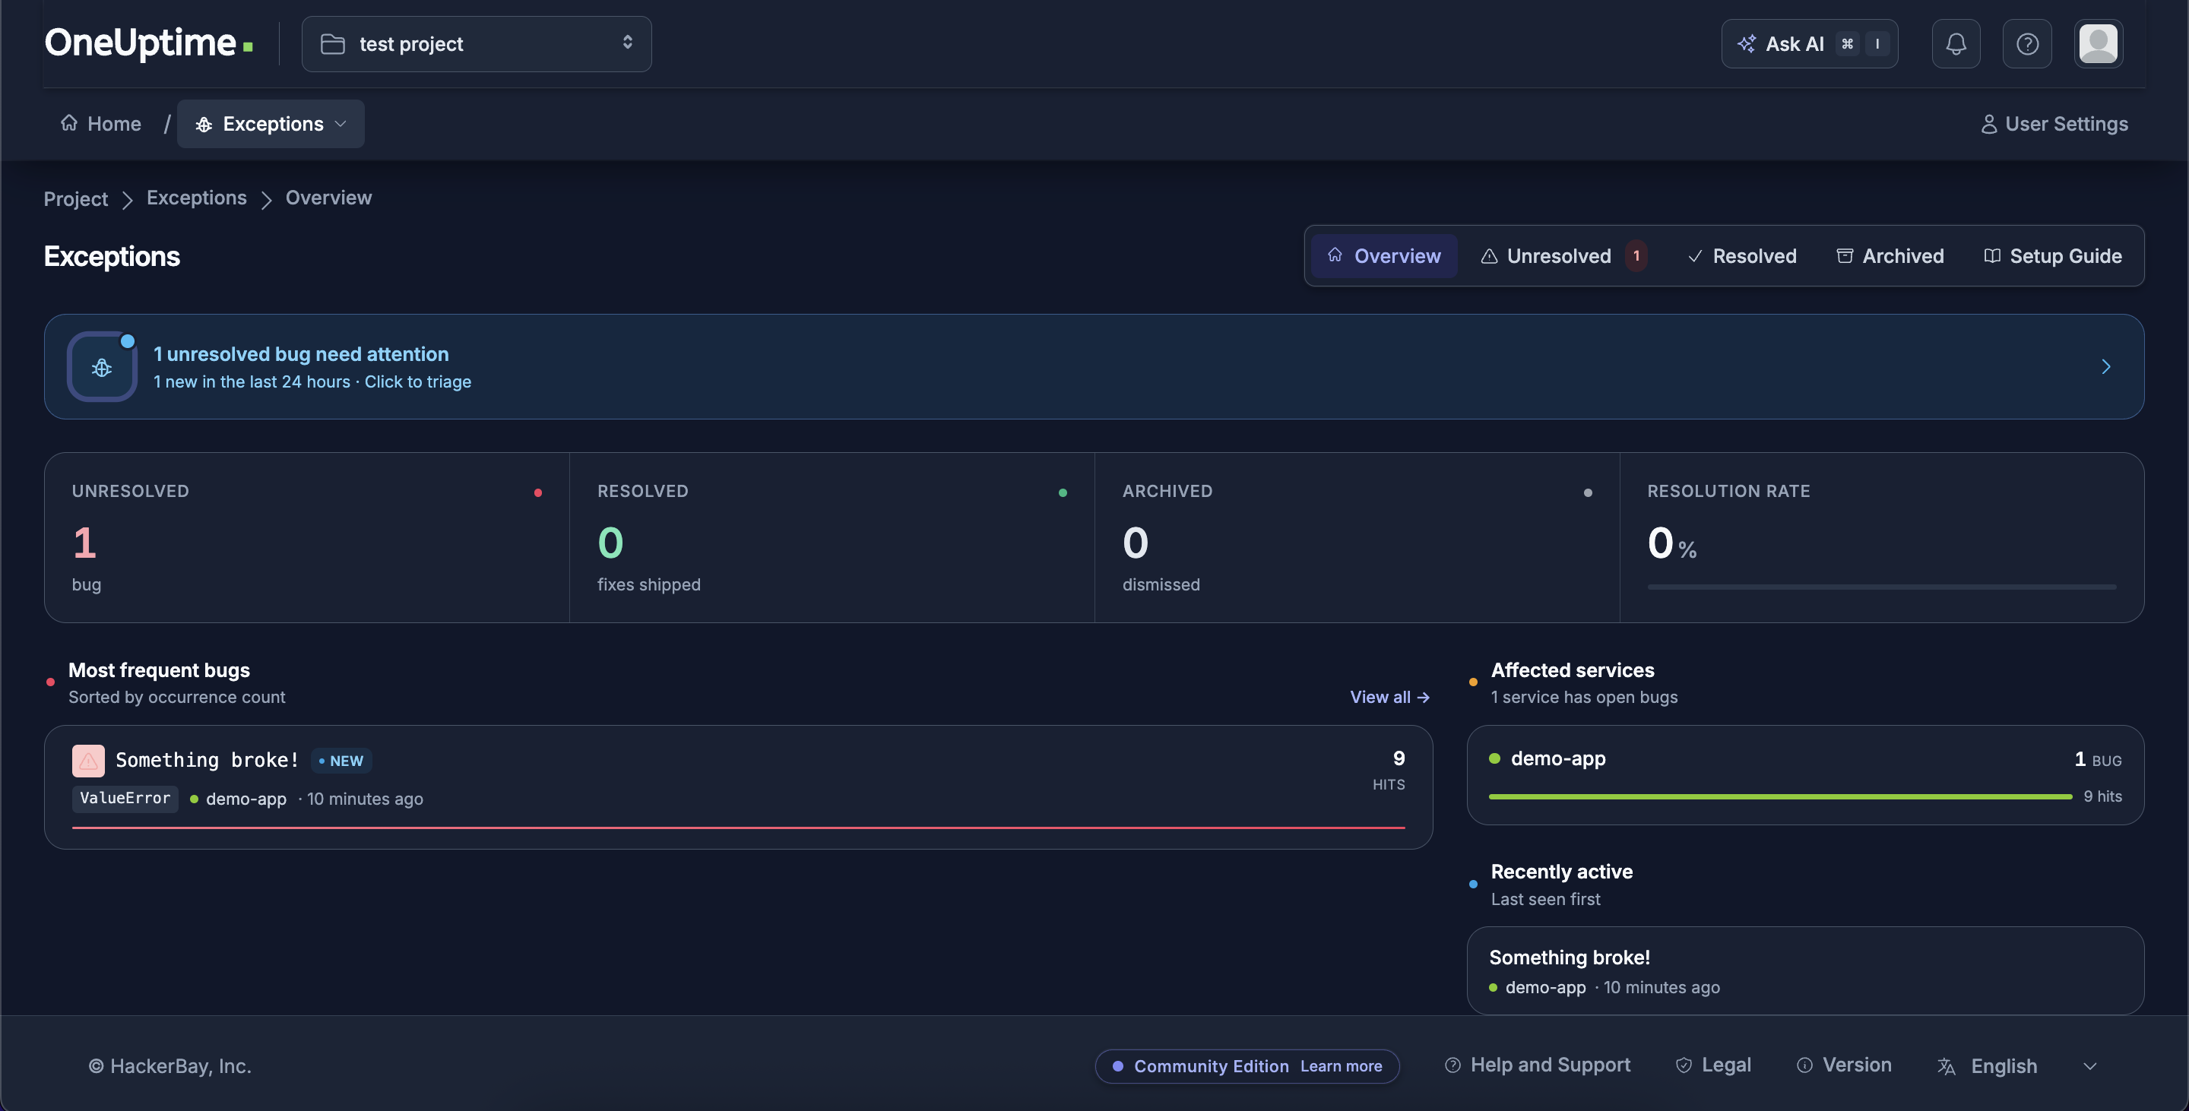2189x1111 pixels.
Task: Open the Version footer link
Action: (1844, 1065)
